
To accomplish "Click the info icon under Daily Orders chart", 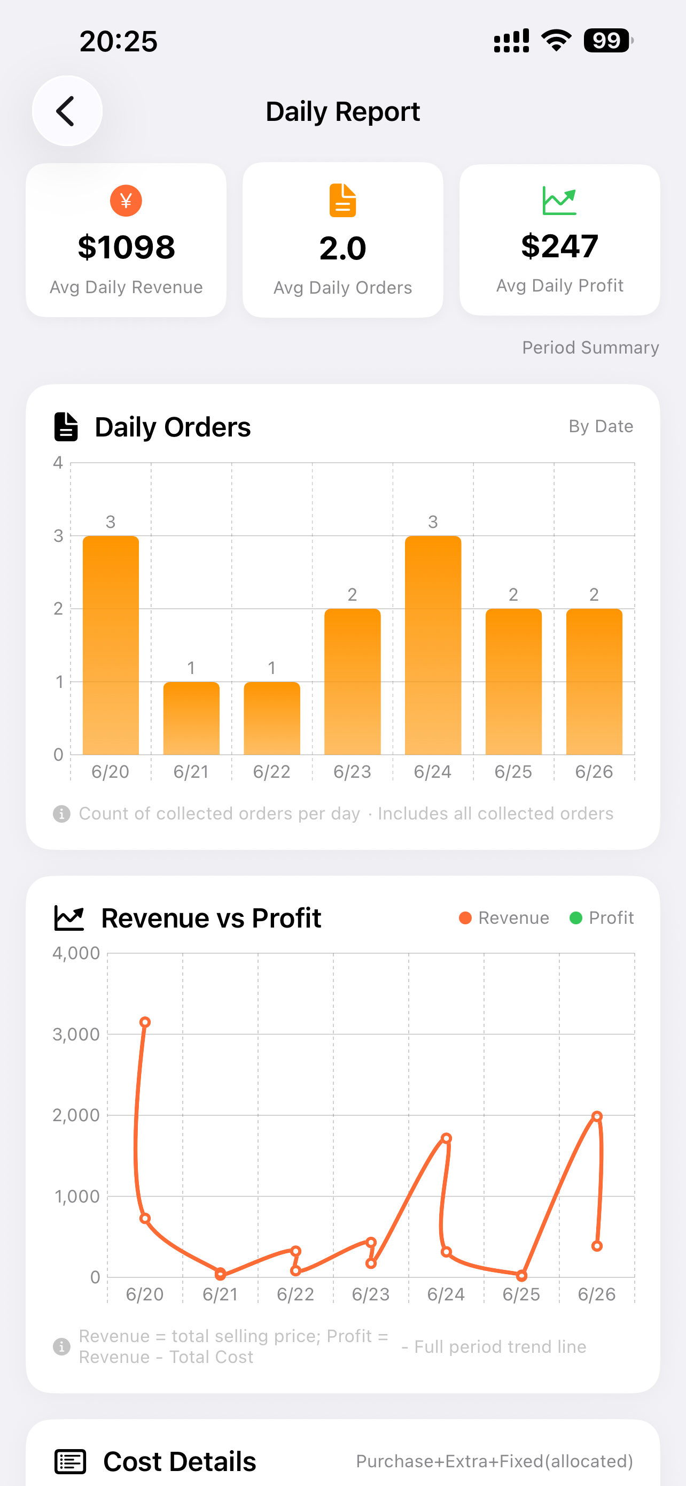I will (61, 814).
